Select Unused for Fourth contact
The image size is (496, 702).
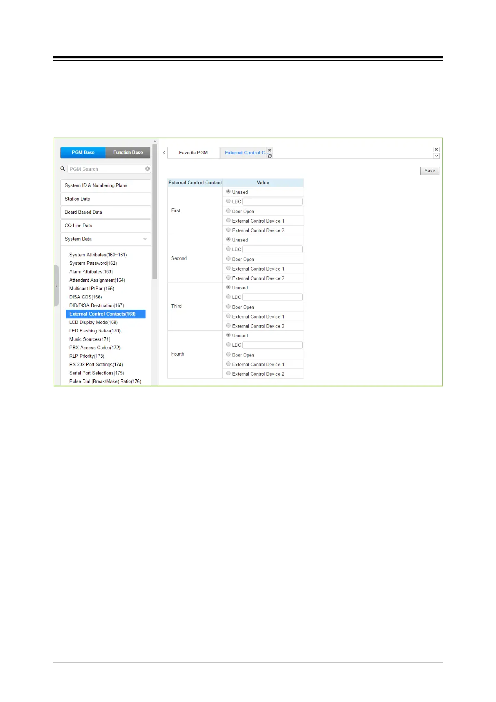click(228, 335)
